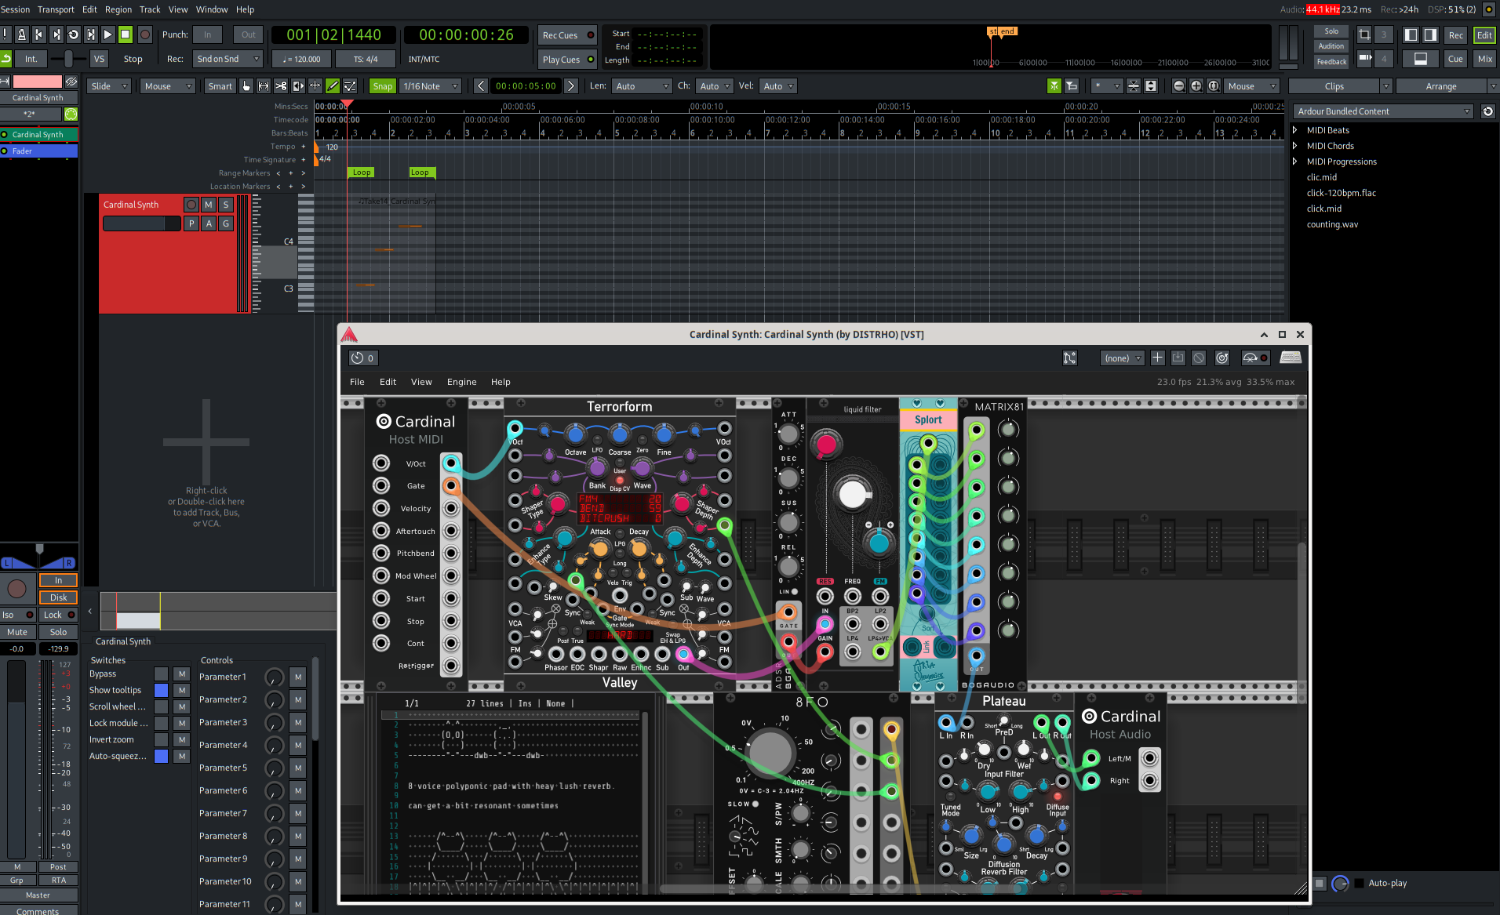The height and width of the screenshot is (915, 1500).
Task: Go to session start
Action: tap(38, 34)
